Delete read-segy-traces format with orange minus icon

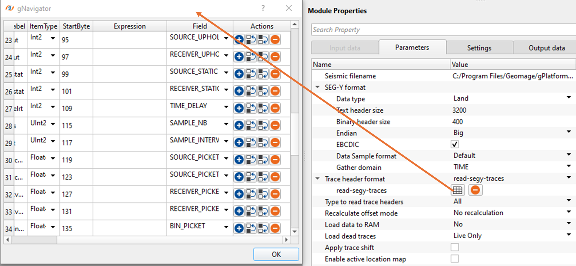pos(475,190)
